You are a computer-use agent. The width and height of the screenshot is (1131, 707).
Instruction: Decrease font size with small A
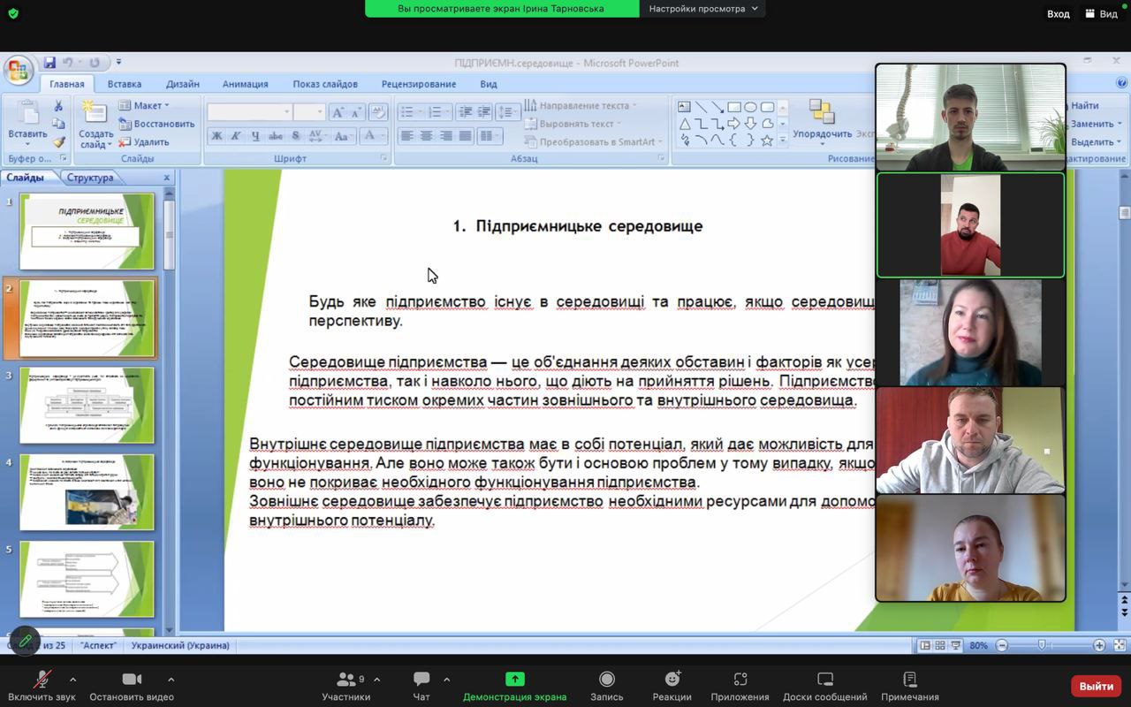tap(356, 112)
